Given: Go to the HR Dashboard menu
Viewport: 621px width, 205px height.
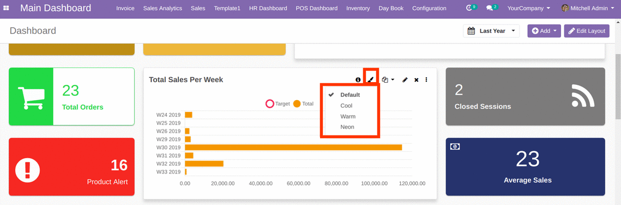Looking at the screenshot, I should (x=268, y=8).
